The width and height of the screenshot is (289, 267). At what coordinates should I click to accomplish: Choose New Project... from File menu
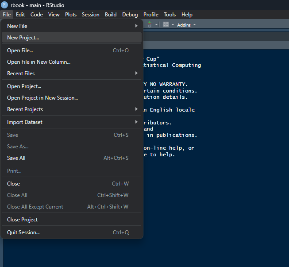click(23, 38)
